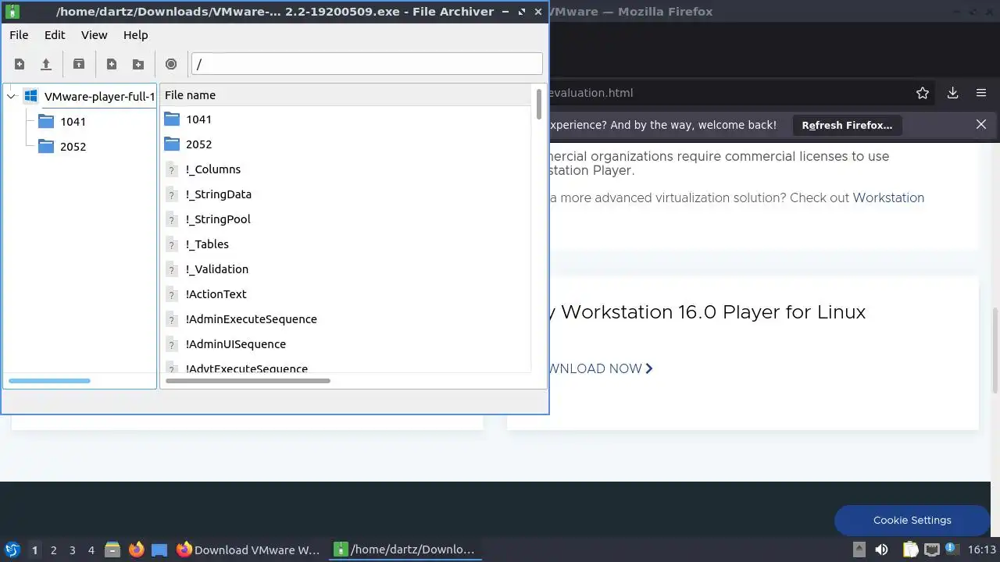Click the update notifier tray icon

tap(952, 550)
